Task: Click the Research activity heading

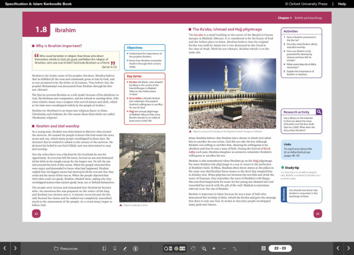Action: click(296, 112)
